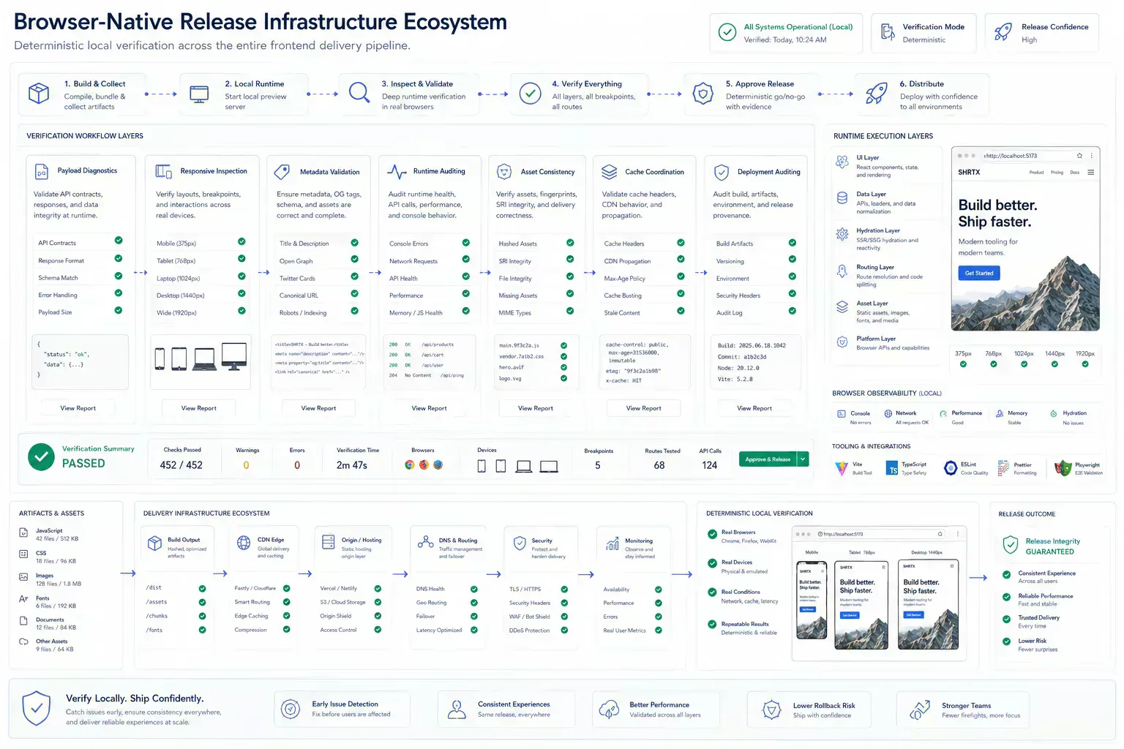Image resolution: width=1124 pixels, height=749 pixels.
Task: Click the Payload Diagnostics icon
Action: point(42,171)
